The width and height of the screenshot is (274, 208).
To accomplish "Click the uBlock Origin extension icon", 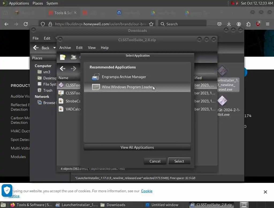I will pos(258,24).
